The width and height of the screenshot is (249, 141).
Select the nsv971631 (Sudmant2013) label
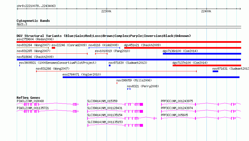pos(231,69)
